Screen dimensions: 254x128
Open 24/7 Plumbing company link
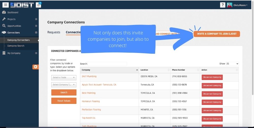(89, 76)
